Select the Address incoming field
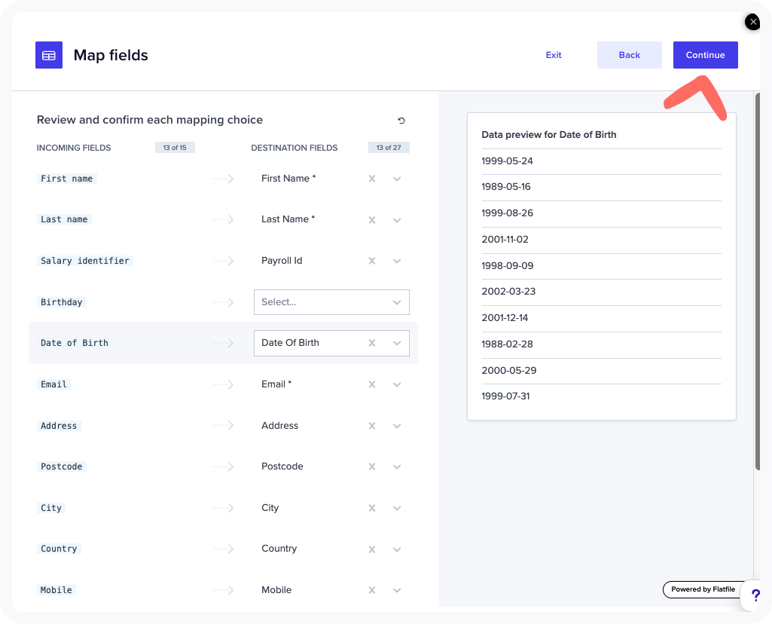Screen dimensions: 772x624 59,426
